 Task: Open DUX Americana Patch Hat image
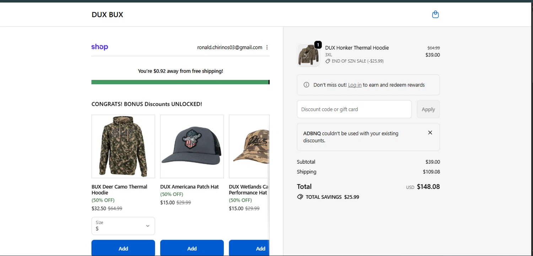pos(192,146)
